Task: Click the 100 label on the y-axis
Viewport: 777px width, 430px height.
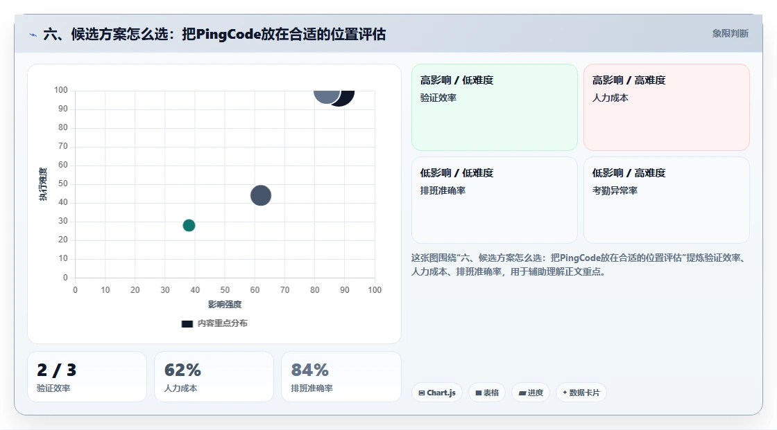Action: pos(61,90)
